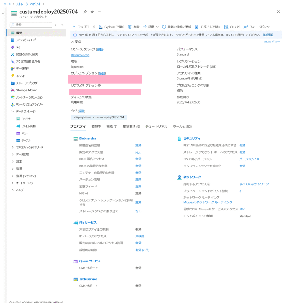The height and width of the screenshot is (303, 284).
Task: Pin the custumdeploy20250704 resource
Action: 85,12
